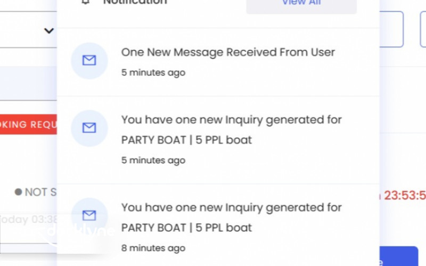Expand the dropdown chevron at top left
The height and width of the screenshot is (266, 426).
[49, 31]
